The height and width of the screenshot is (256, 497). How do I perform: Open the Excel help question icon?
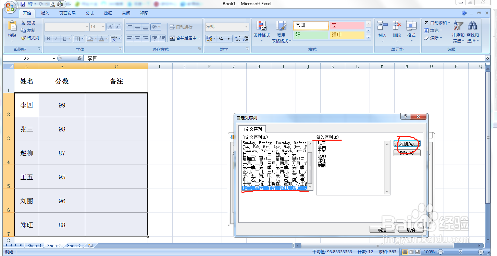click(x=464, y=13)
